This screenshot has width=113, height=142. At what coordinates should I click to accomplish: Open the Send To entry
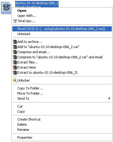[62, 98]
